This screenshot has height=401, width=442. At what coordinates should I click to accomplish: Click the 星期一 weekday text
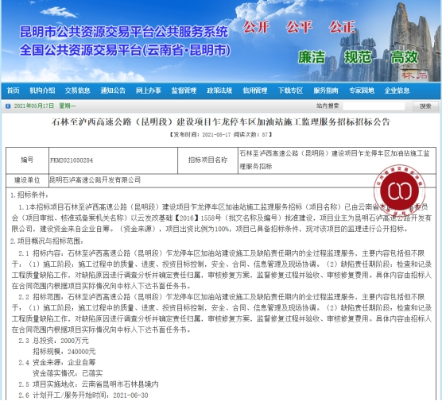(68, 106)
